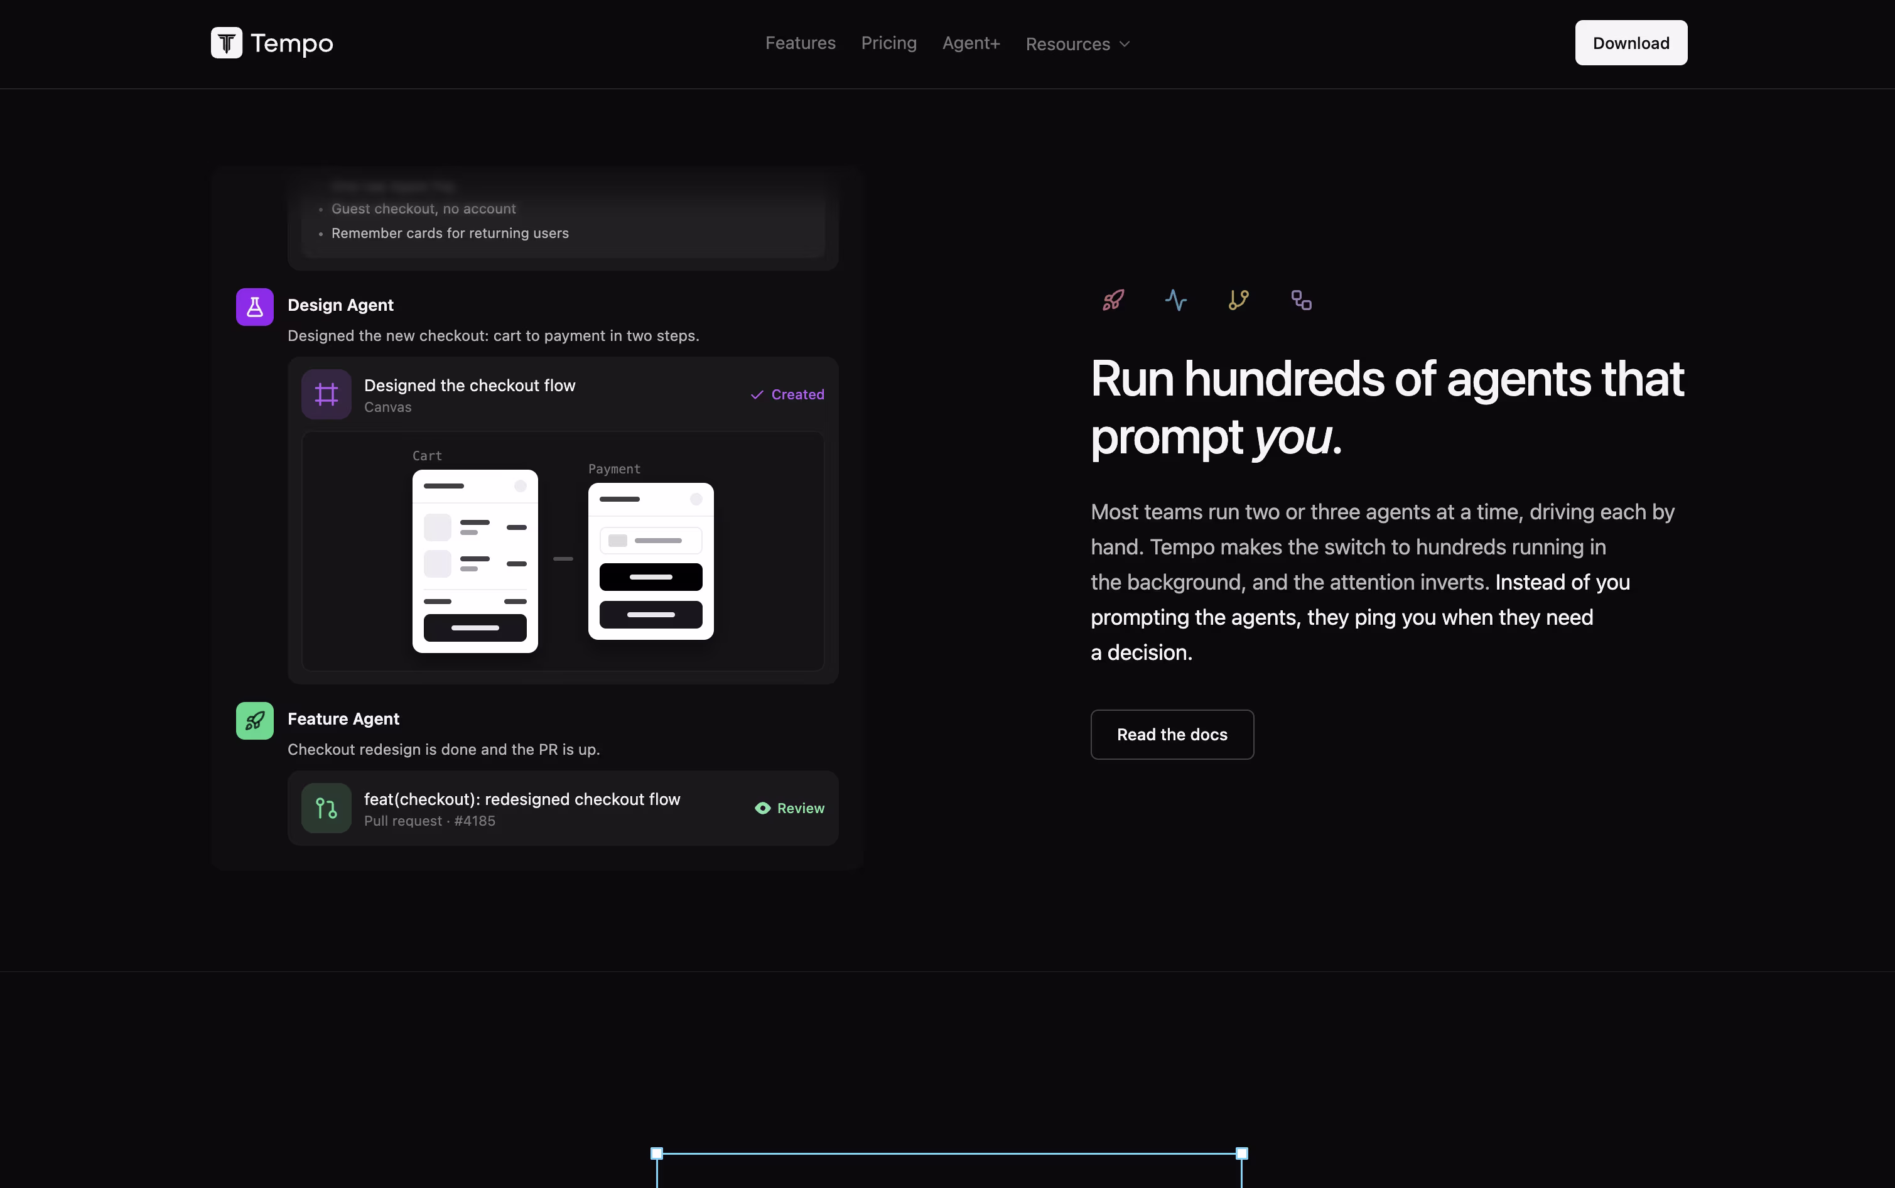The height and width of the screenshot is (1188, 1895).
Task: Click the 'Feature Agent' name
Action: 343,719
